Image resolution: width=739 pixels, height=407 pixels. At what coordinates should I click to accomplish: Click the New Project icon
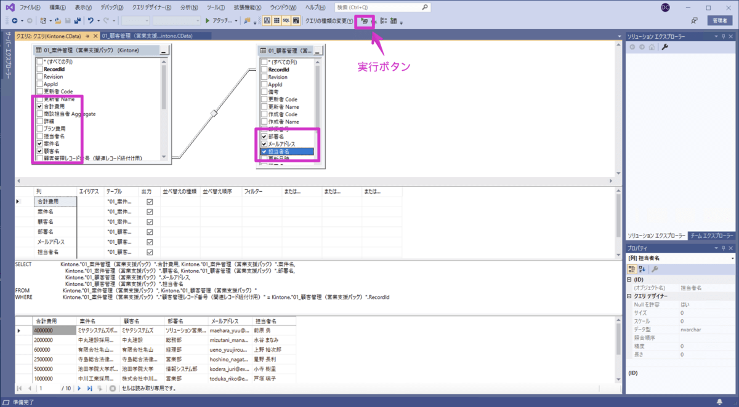(x=43, y=21)
